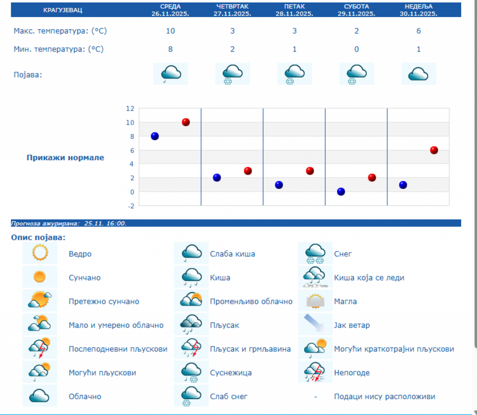Click the Јак ветар strong wind icon
This screenshot has width=477, height=415.
(x=315, y=325)
